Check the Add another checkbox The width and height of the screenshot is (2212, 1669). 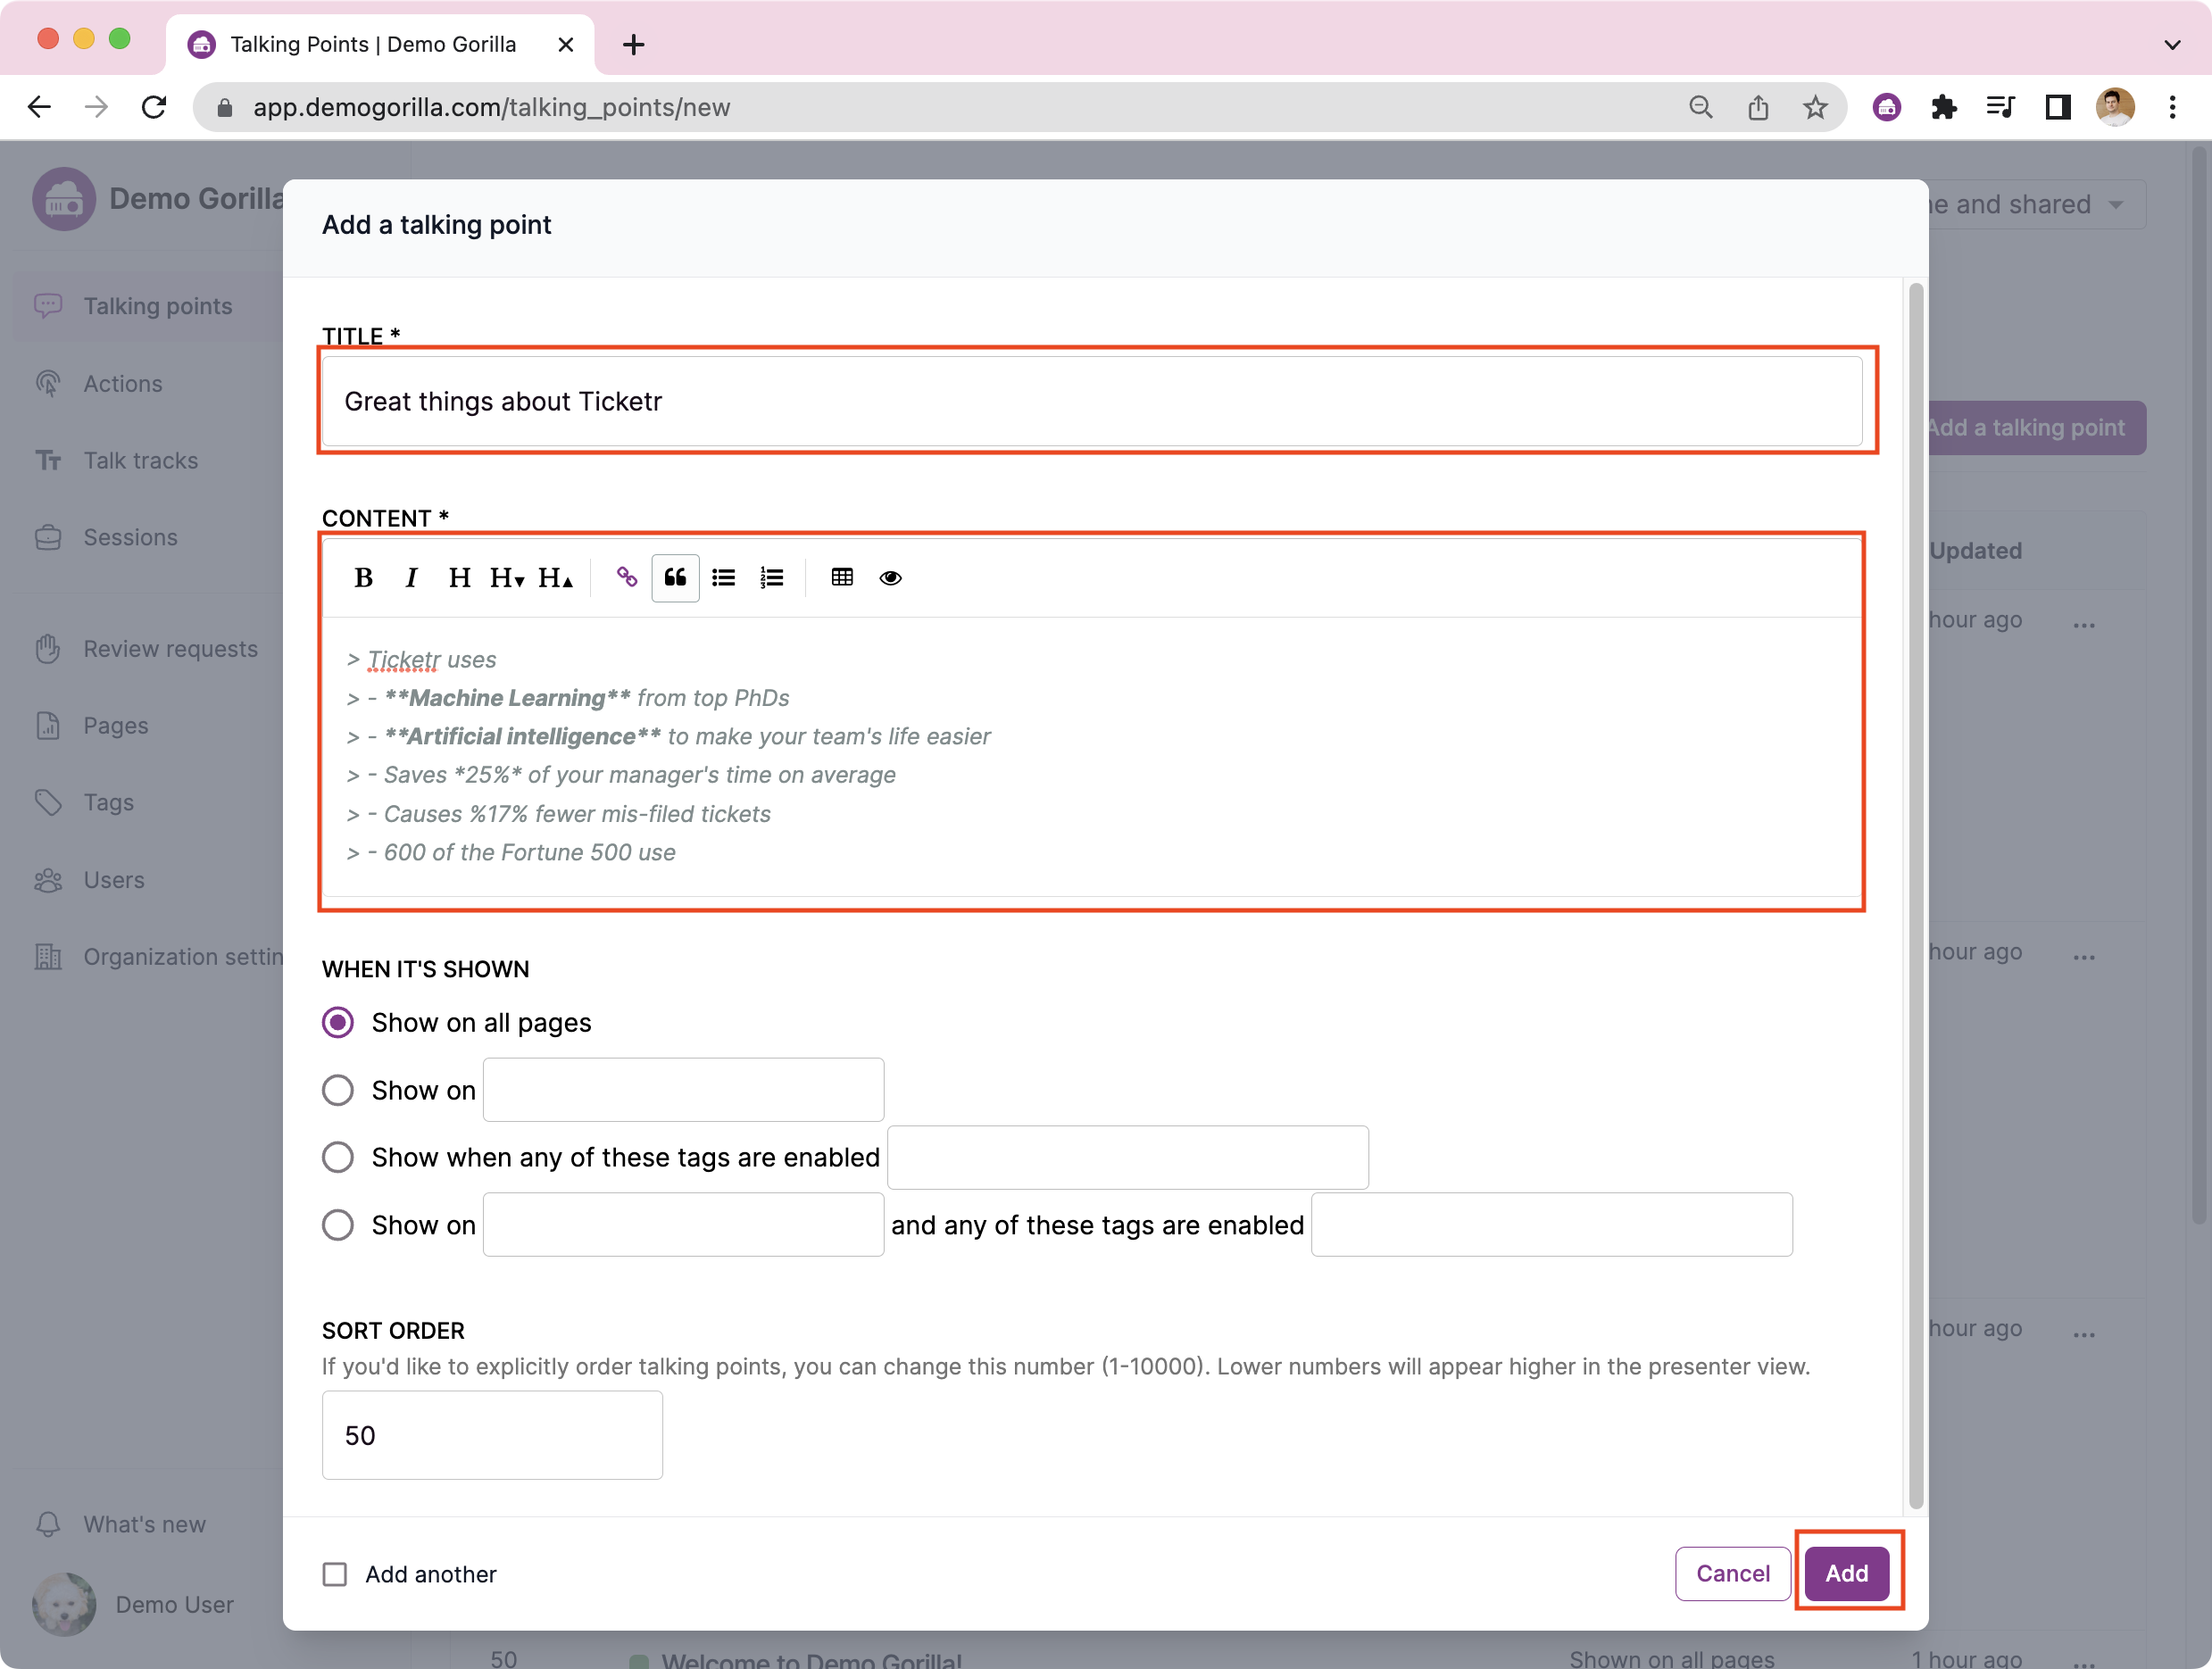(x=335, y=1574)
